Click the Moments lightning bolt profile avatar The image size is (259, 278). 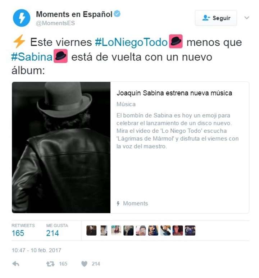(22, 18)
